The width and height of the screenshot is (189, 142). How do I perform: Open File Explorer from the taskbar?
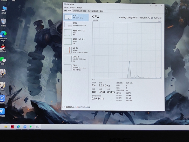(x=6, y=127)
